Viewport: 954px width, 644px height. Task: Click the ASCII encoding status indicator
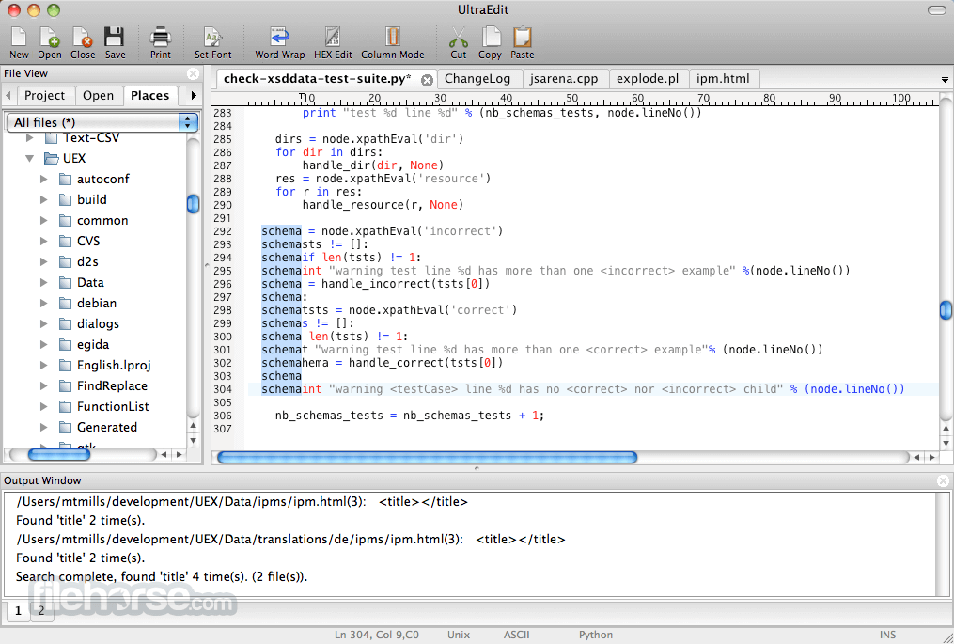coord(517,635)
